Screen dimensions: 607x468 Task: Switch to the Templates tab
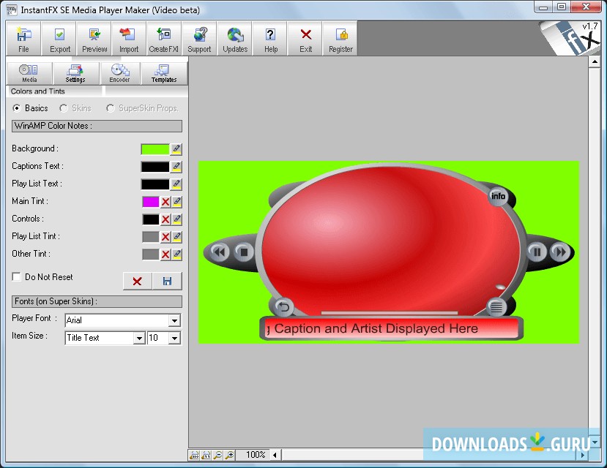[x=164, y=73]
